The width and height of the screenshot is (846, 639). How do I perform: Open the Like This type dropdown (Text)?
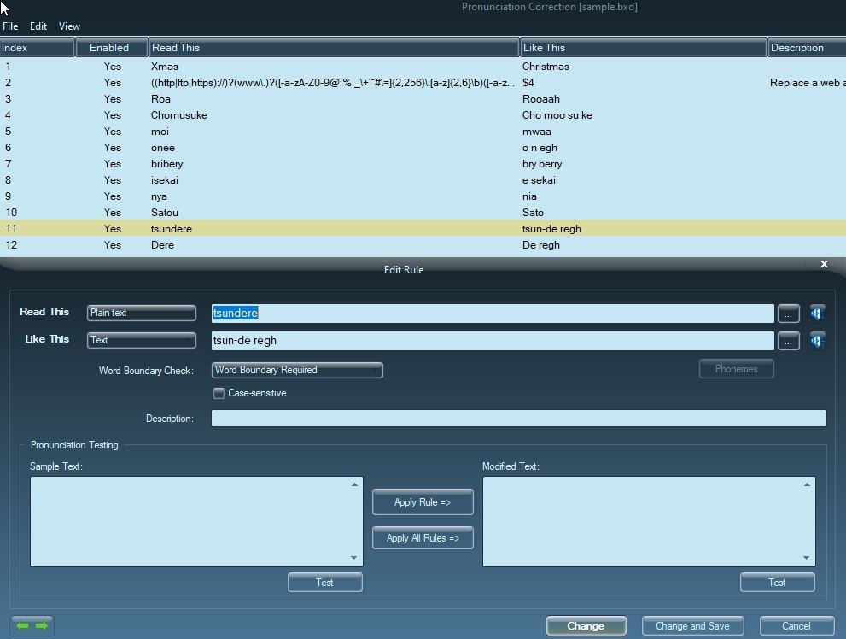[x=142, y=340]
